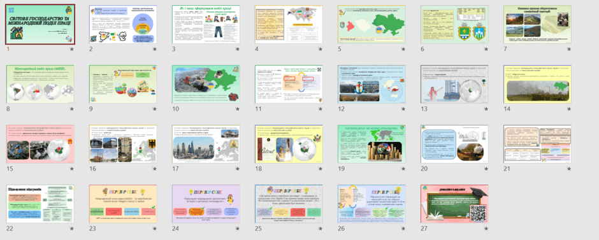Click the star icon under slide 8
Viewport: 599px width, 240px height.
click(71, 109)
